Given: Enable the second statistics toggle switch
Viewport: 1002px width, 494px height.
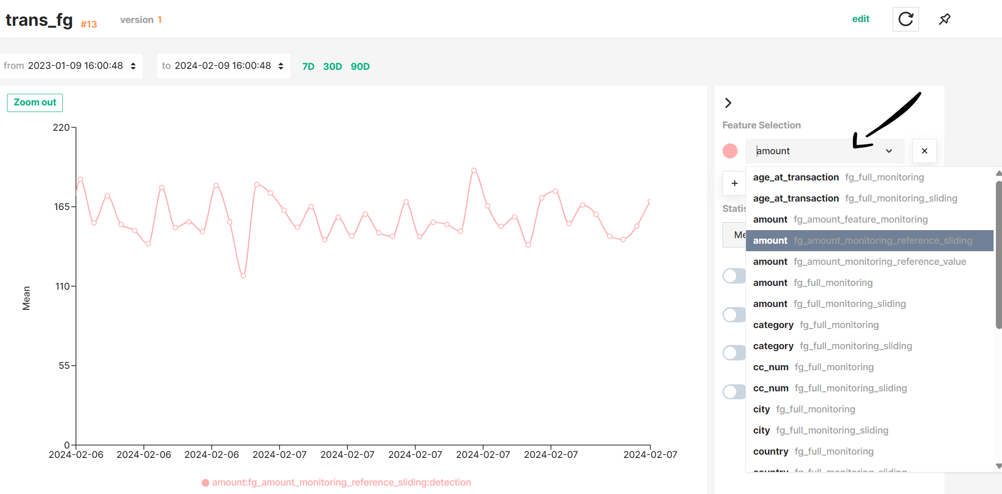Looking at the screenshot, I should point(733,314).
